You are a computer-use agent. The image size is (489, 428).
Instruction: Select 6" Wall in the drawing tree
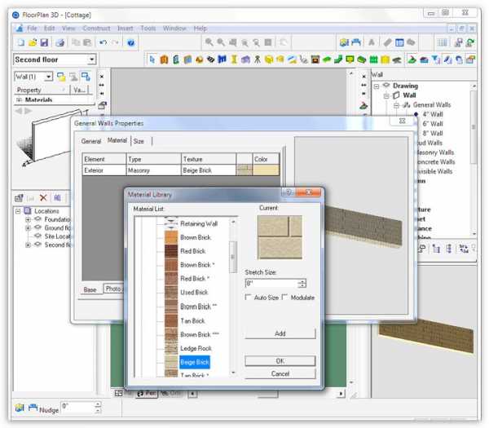click(x=433, y=124)
